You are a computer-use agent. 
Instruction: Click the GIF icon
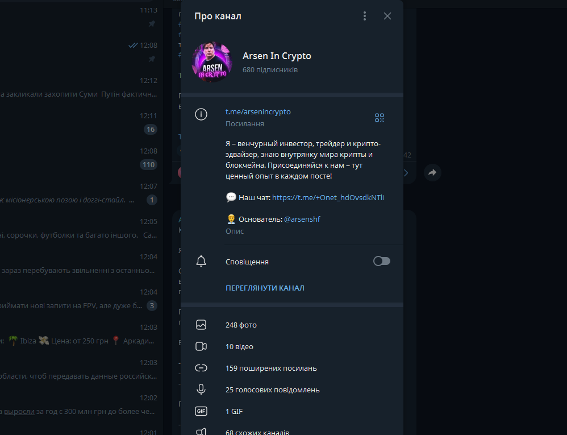(201, 411)
